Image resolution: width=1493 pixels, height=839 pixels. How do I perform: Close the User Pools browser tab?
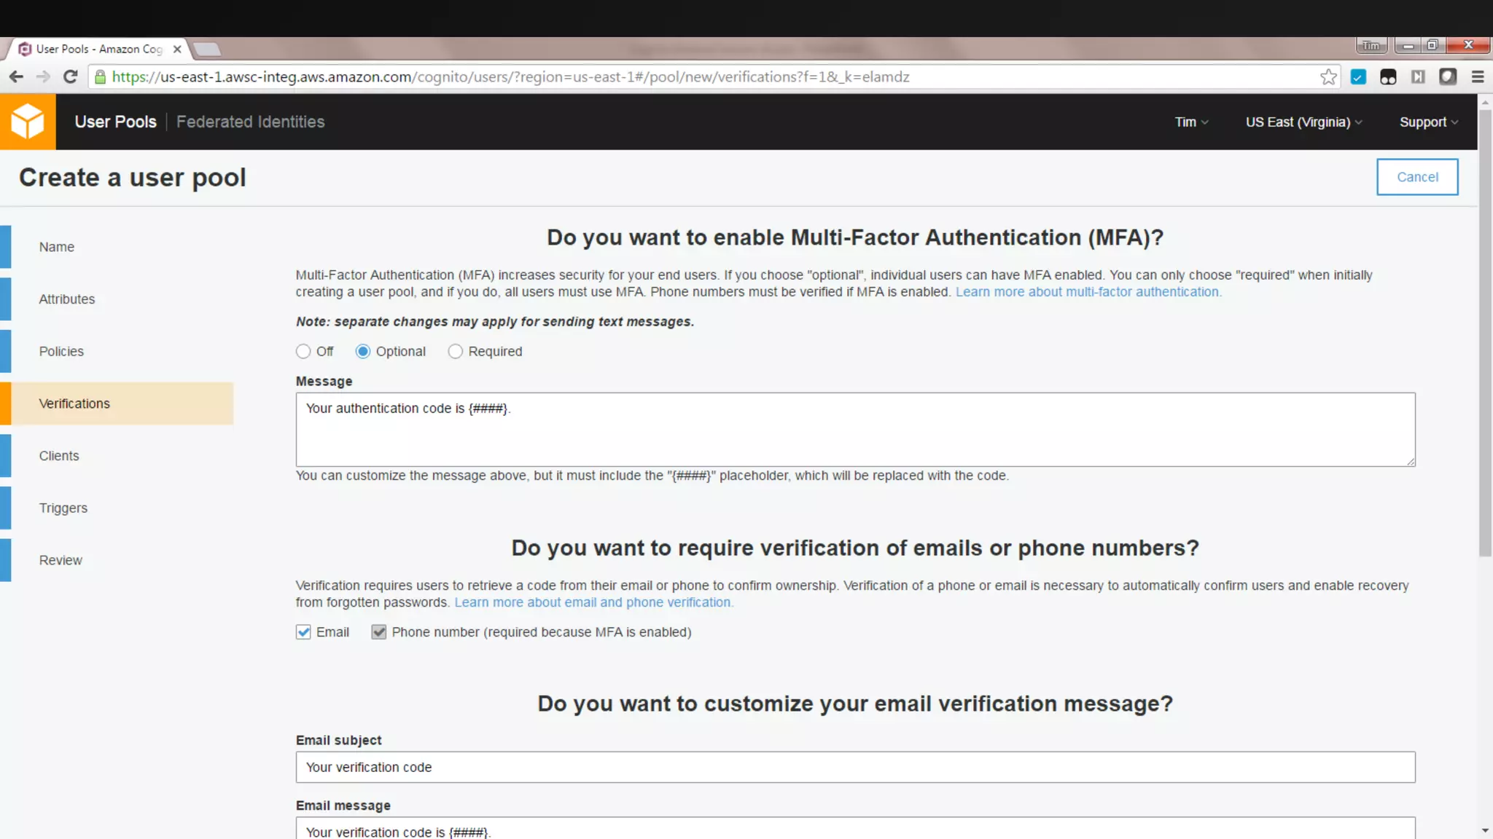(x=177, y=49)
